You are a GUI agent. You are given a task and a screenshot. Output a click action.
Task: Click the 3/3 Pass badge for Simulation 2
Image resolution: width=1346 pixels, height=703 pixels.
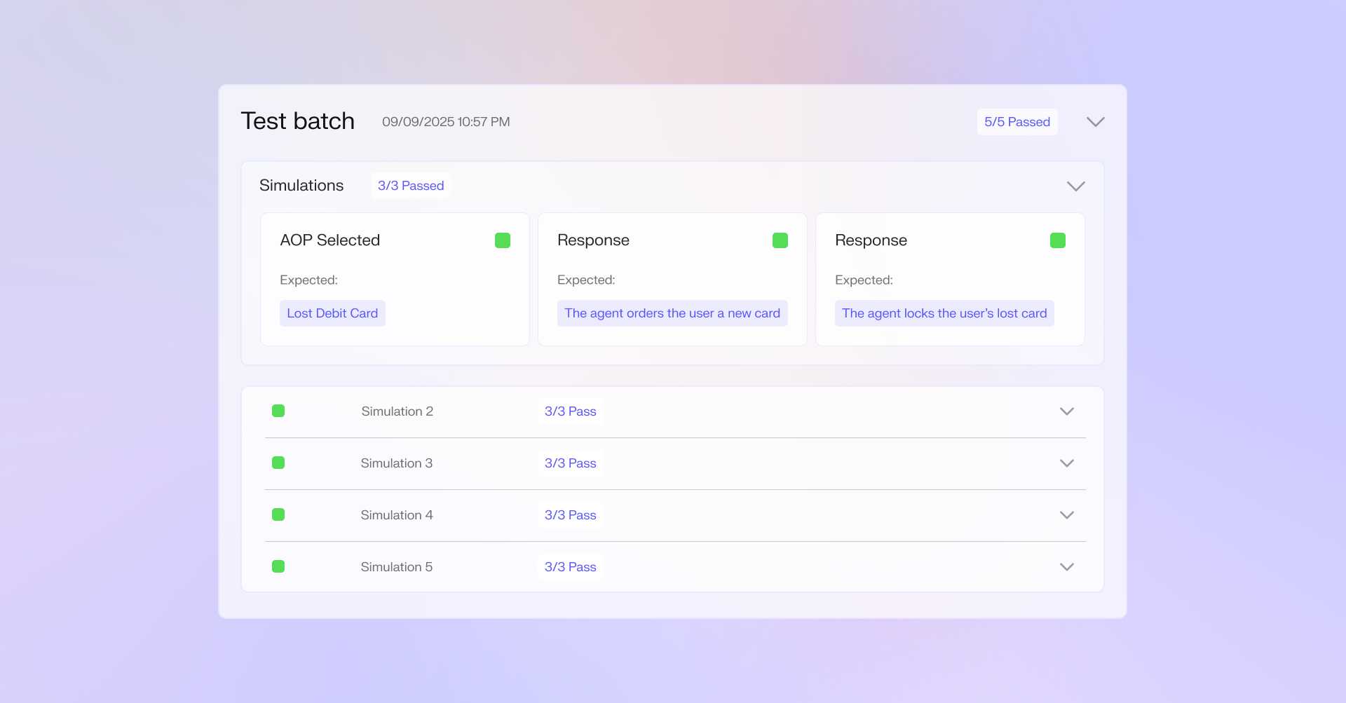pos(571,411)
